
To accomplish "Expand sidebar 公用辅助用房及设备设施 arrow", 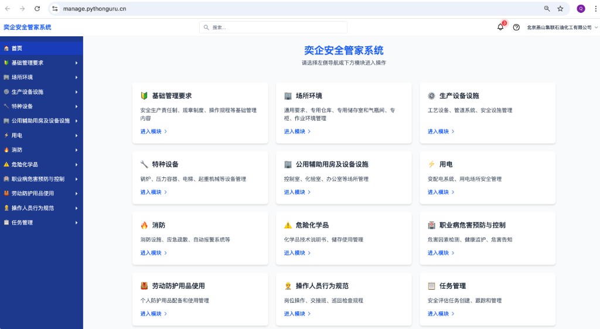I will 77,121.
